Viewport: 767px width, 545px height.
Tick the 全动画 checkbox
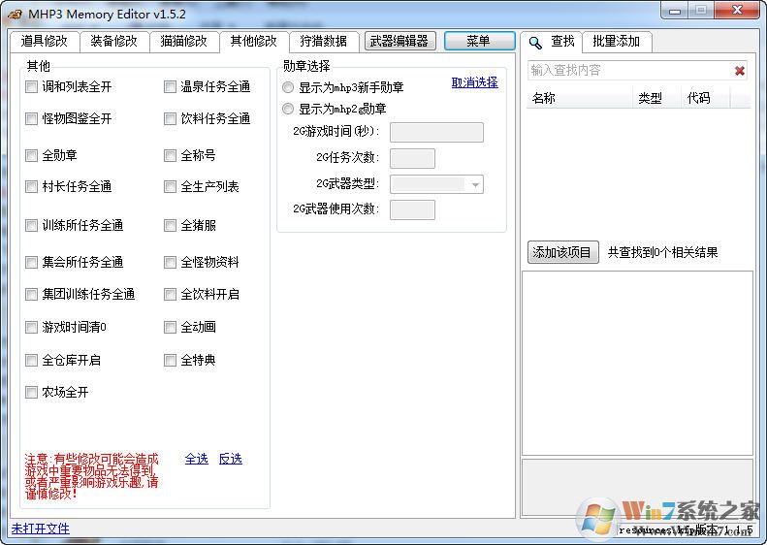170,327
